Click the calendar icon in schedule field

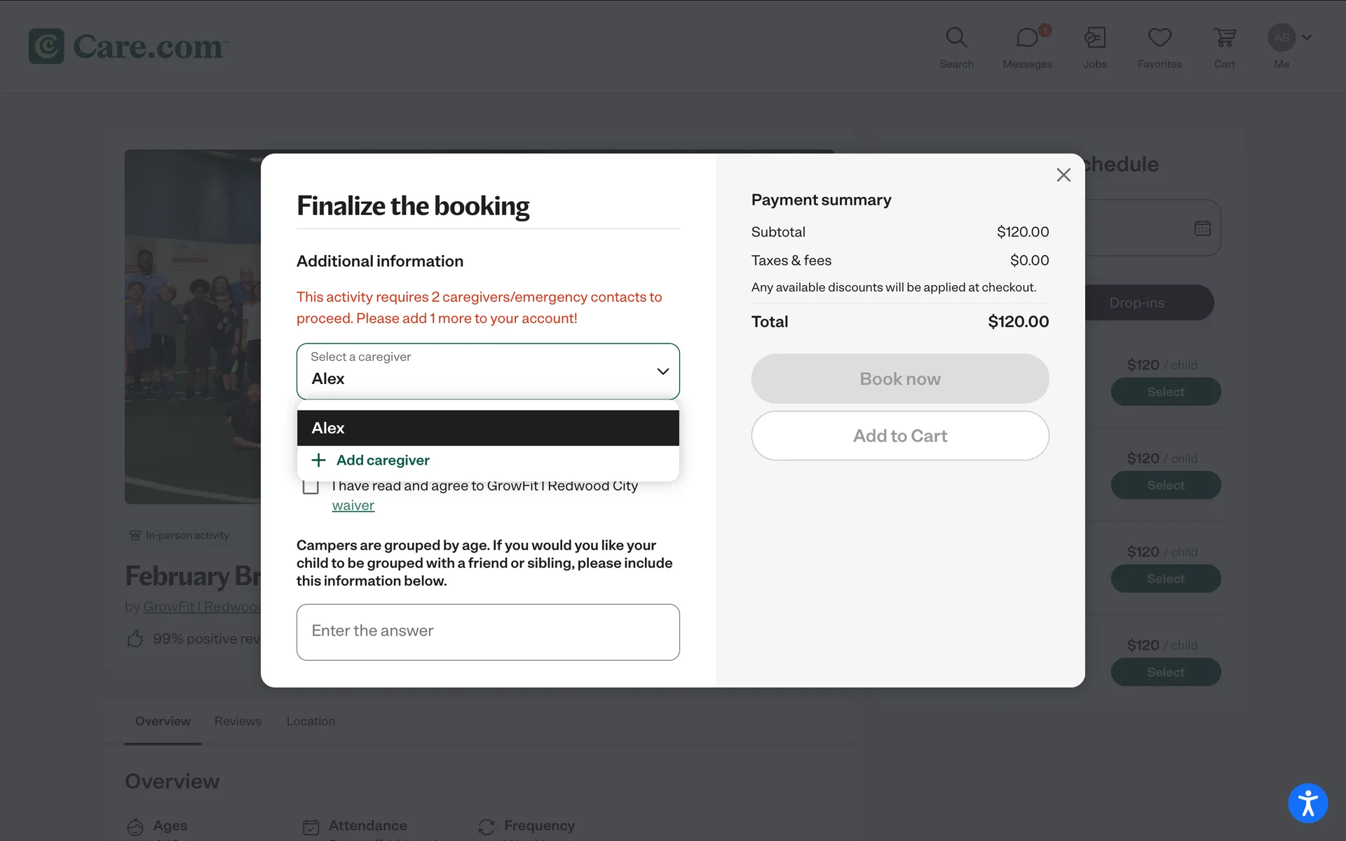[1202, 228]
